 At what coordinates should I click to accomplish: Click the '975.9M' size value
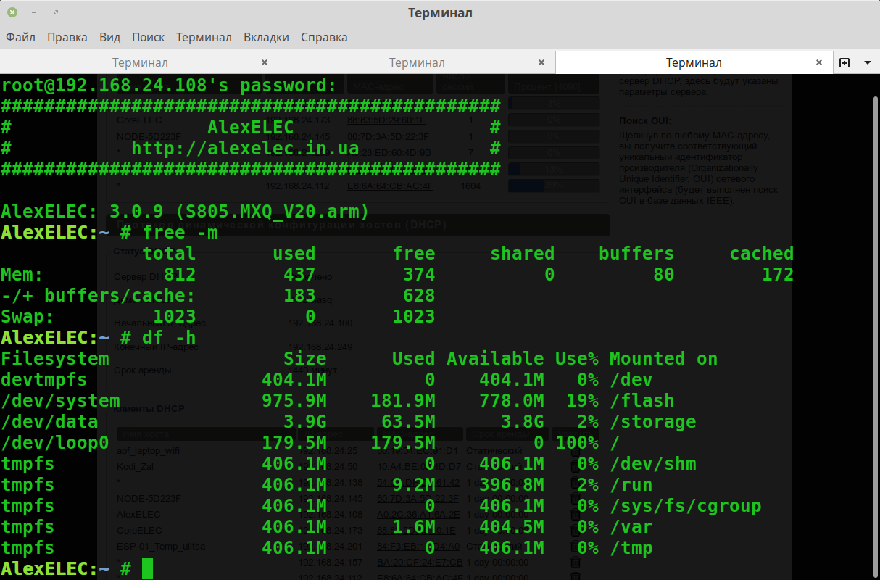294,401
